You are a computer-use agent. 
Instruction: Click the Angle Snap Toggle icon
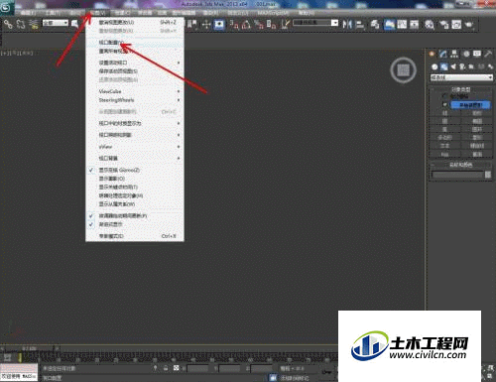246,25
